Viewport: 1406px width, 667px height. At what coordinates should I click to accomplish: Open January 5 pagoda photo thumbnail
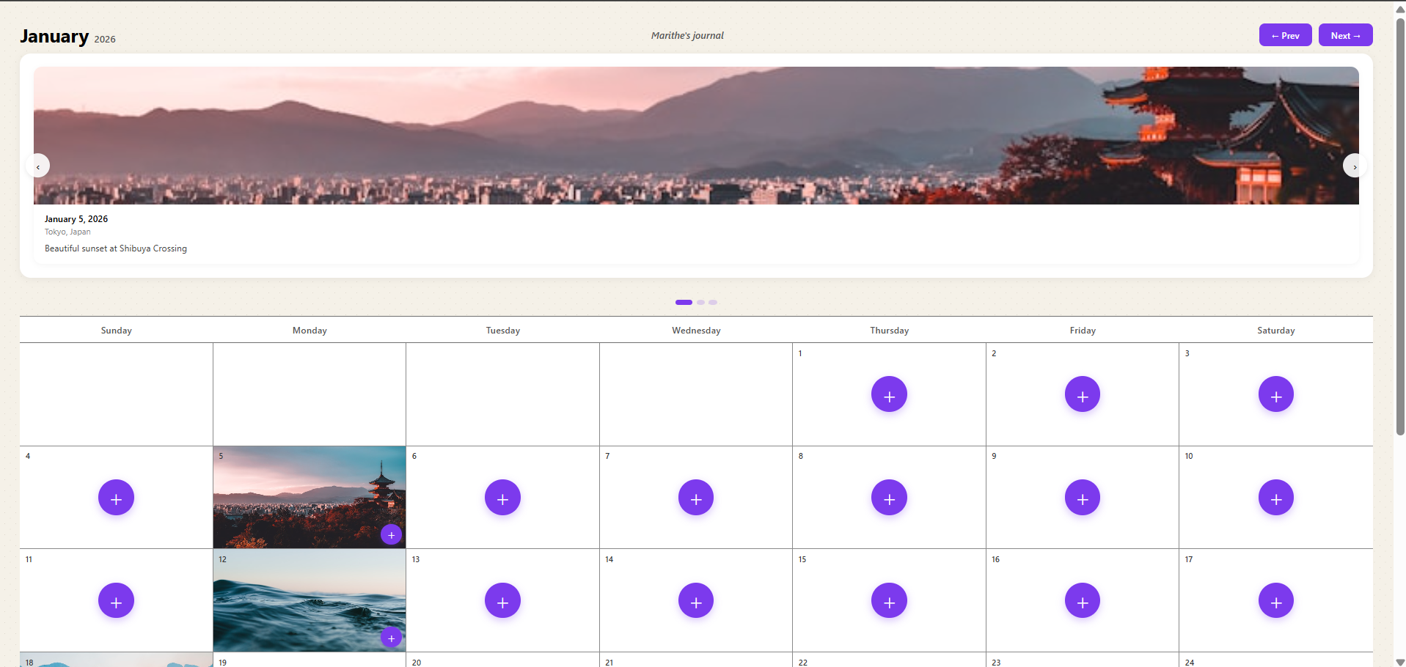[x=310, y=497]
